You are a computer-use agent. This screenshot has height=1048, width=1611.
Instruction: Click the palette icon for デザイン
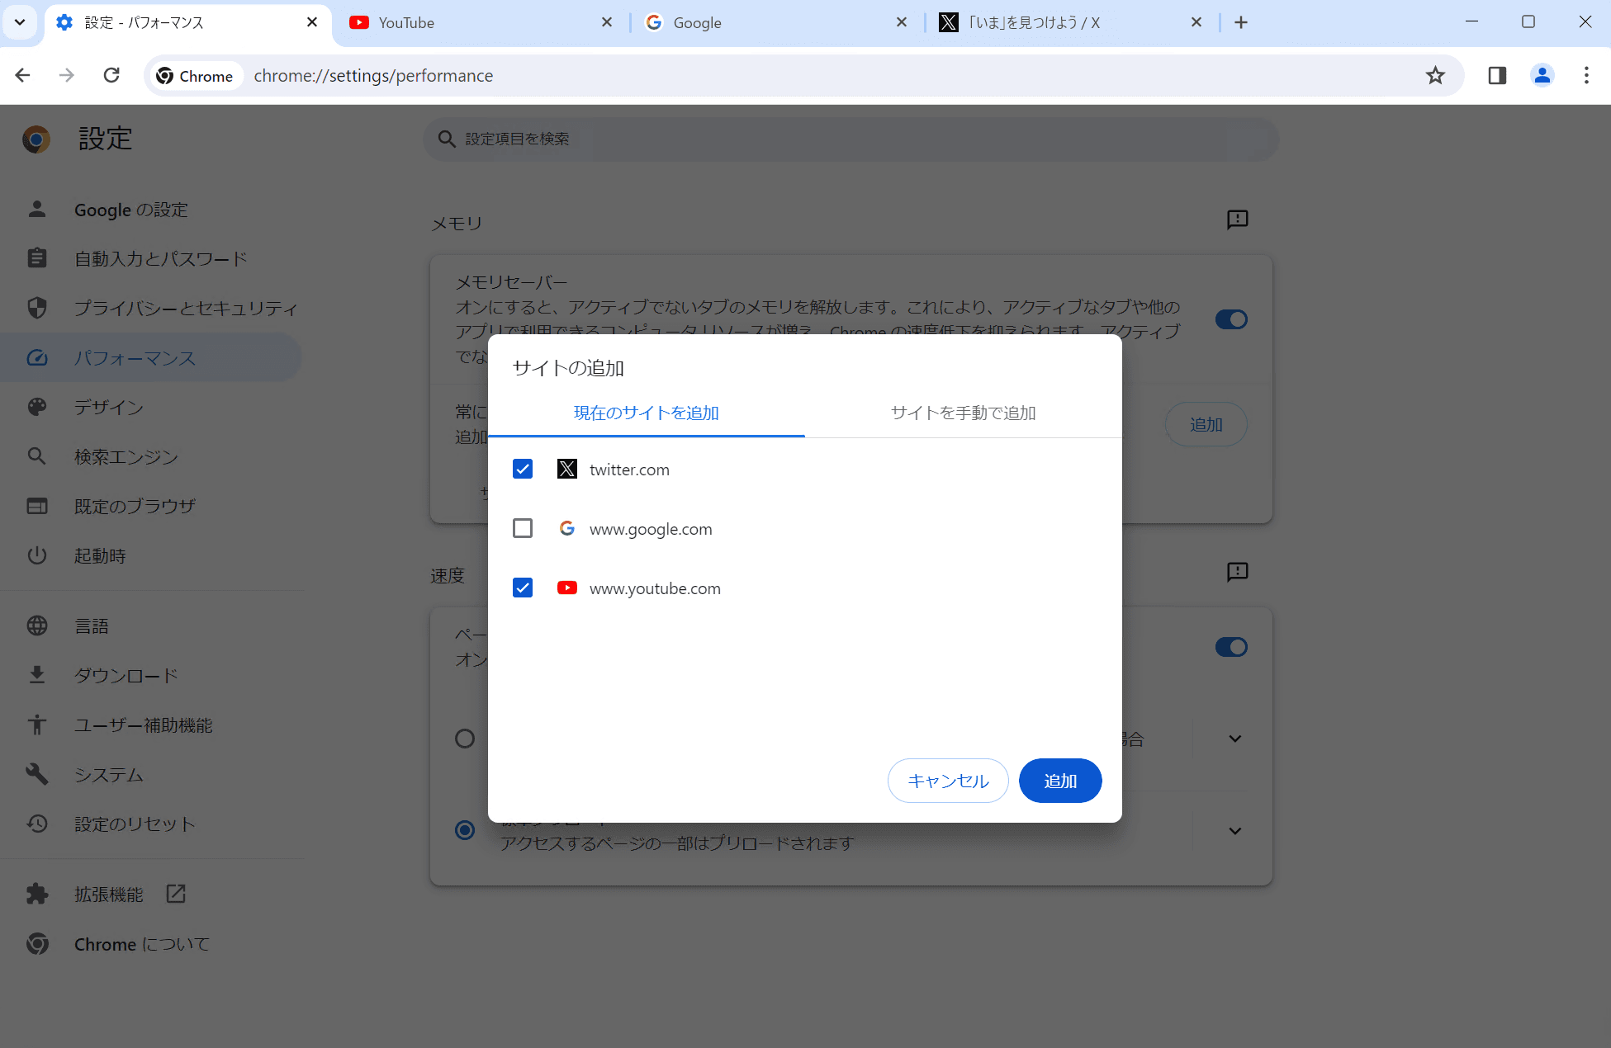click(x=37, y=407)
